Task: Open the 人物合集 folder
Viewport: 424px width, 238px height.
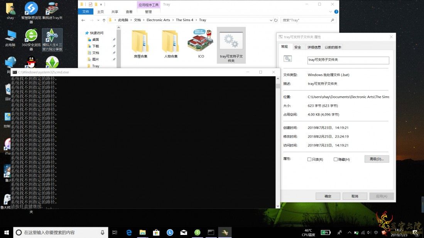Action: 171,44
